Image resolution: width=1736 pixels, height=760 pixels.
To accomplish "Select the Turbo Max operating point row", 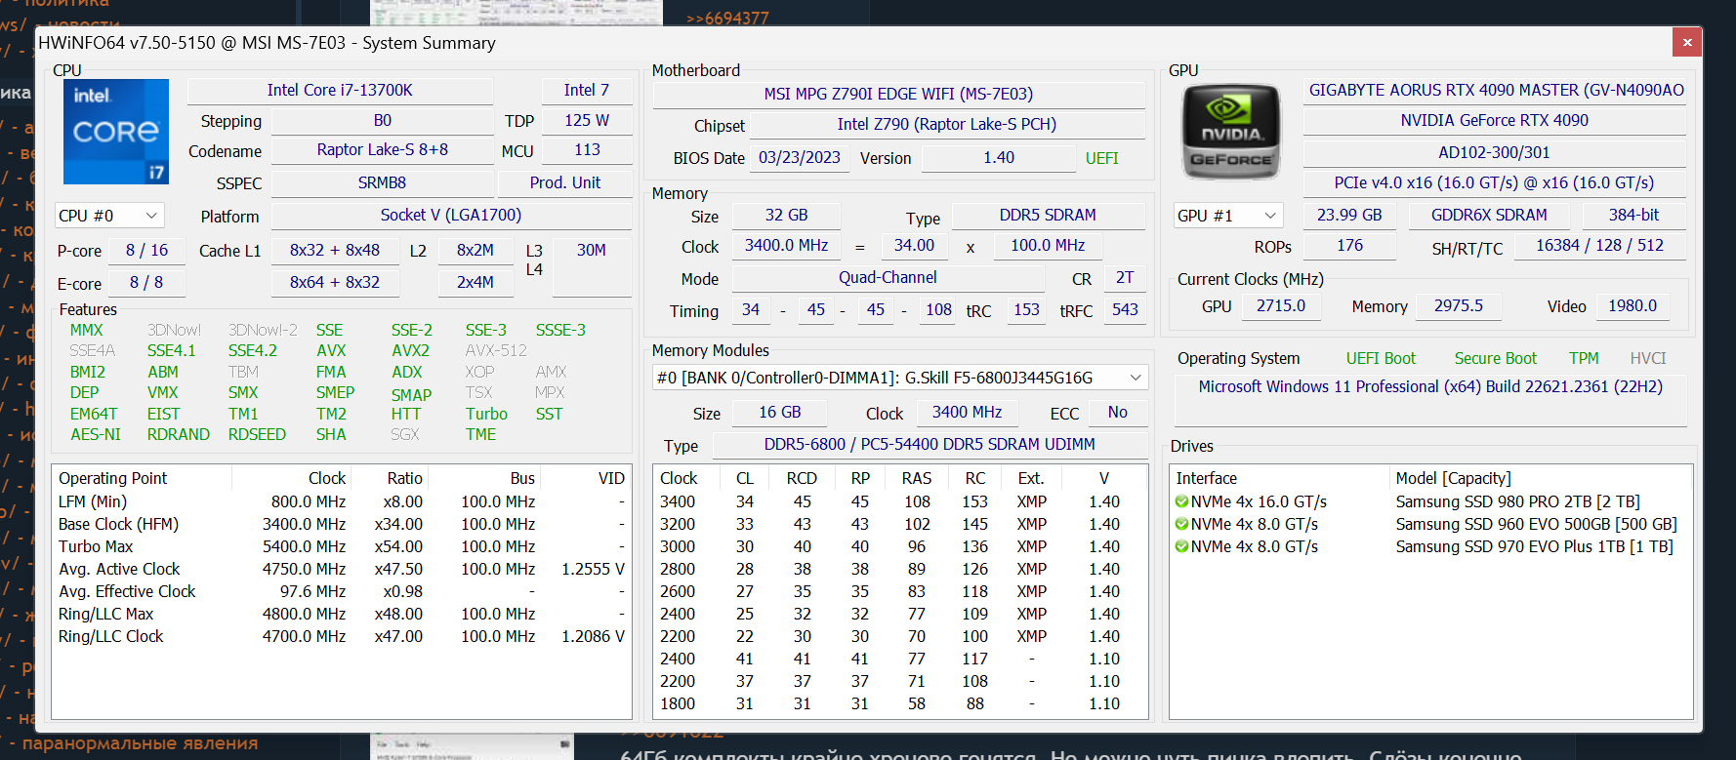I will coord(340,546).
